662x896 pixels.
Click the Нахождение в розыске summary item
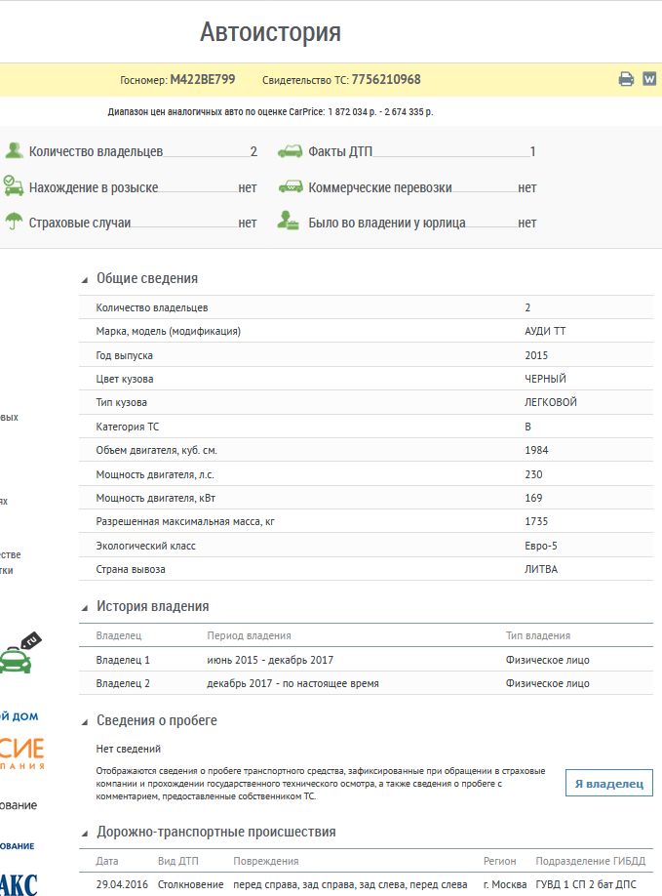[x=131, y=186]
